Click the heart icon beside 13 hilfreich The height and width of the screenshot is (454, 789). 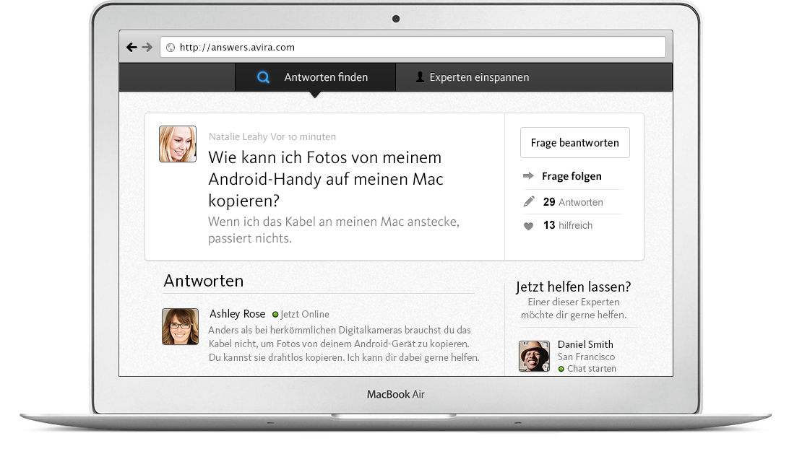[x=528, y=226]
